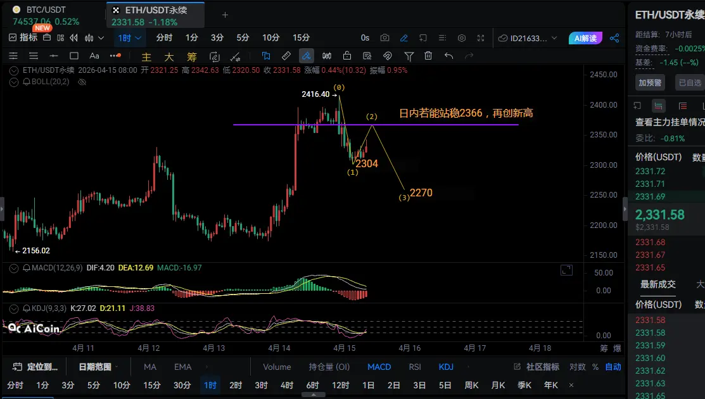This screenshot has width=705, height=399.
Task: Toggle the KDJ sub-indicator
Action: coord(446,367)
